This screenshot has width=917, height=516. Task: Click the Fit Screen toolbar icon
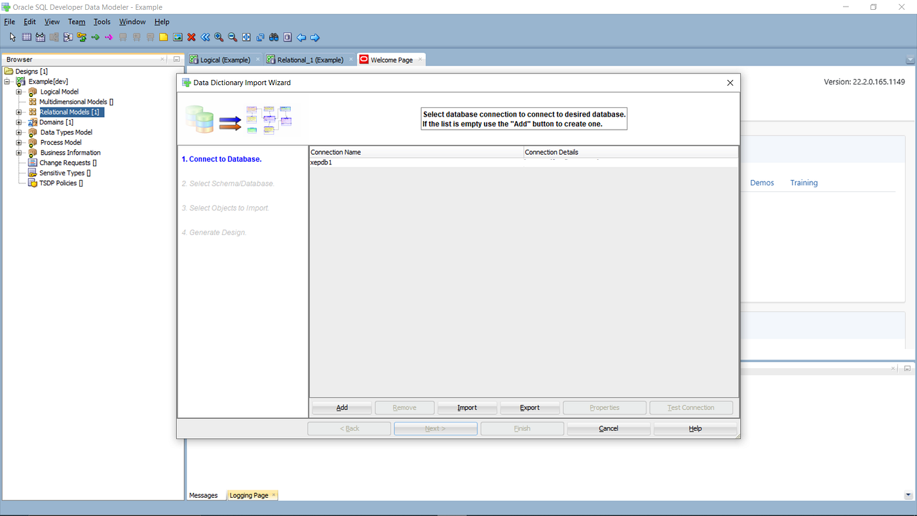point(246,37)
